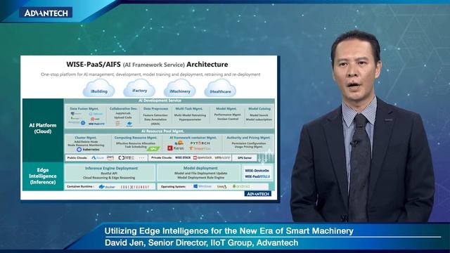Click the 'Operating System:' label
This screenshot has height=253, width=450.
pyautogui.click(x=173, y=187)
